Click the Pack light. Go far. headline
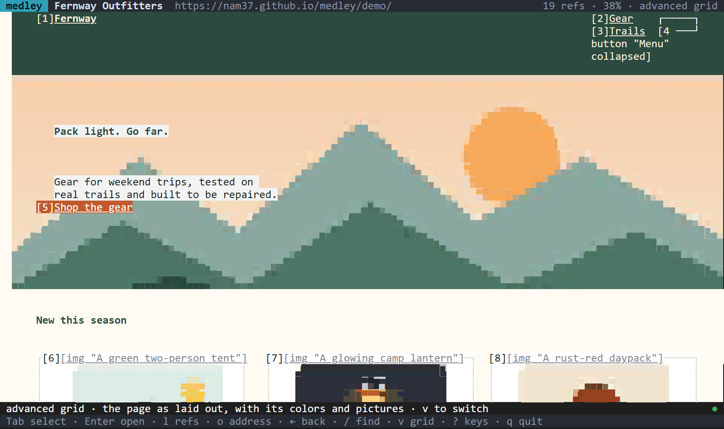The height and width of the screenshot is (429, 724). [x=111, y=131]
